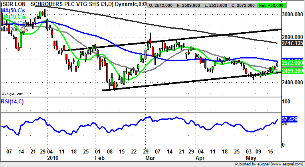Screen dimensions: 305x167
Task: Click the blue 2572.000 price tag
Action: point(293,63)
